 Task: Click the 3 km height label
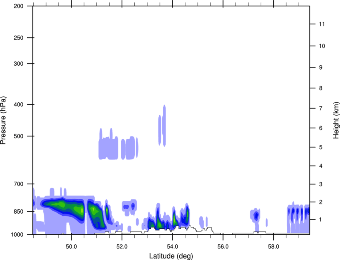point(321,184)
